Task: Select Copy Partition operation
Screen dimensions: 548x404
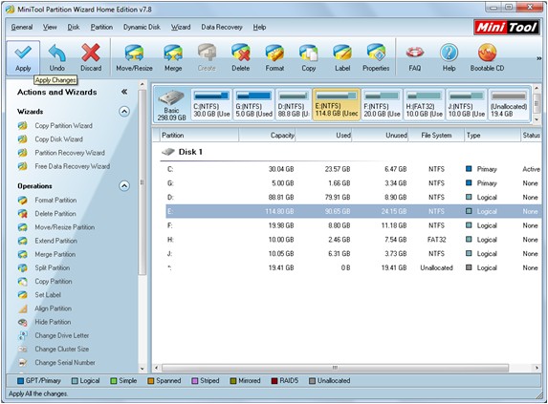Action: click(54, 281)
